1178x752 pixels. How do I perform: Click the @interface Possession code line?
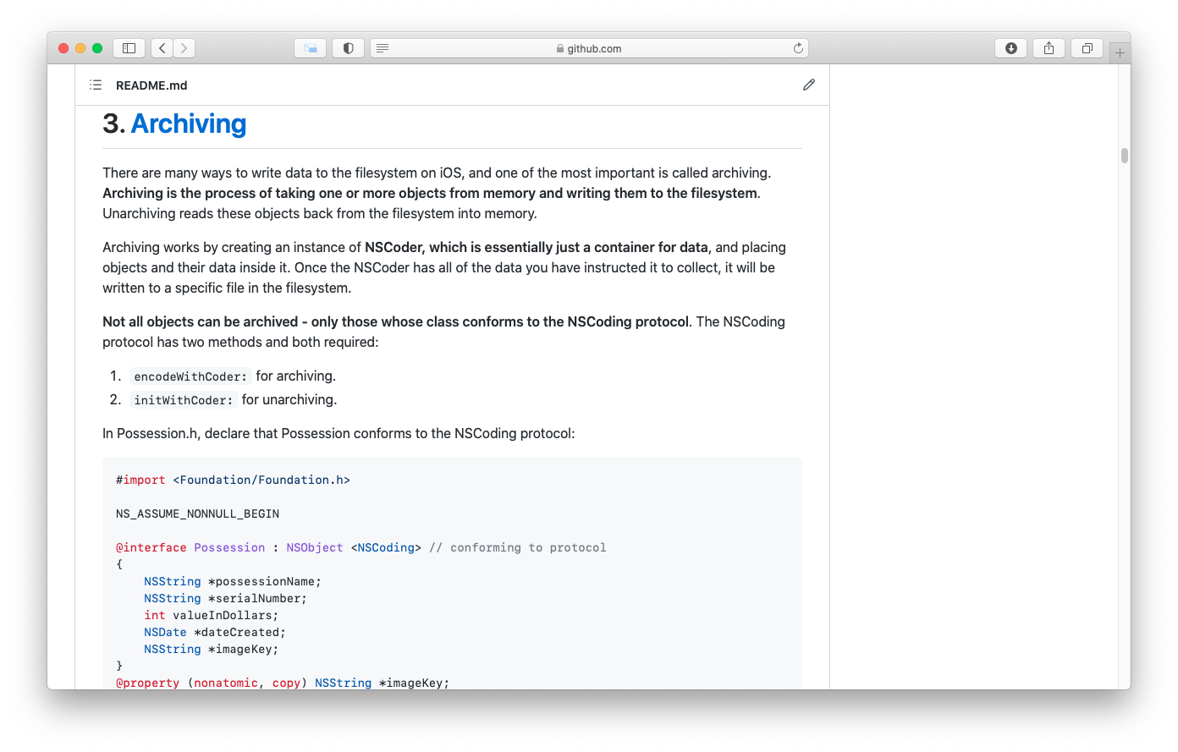(361, 547)
